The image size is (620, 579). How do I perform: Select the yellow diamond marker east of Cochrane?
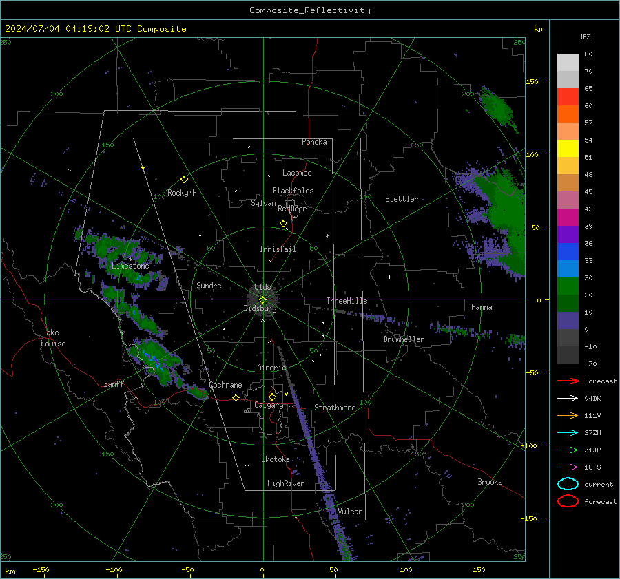[x=236, y=397]
